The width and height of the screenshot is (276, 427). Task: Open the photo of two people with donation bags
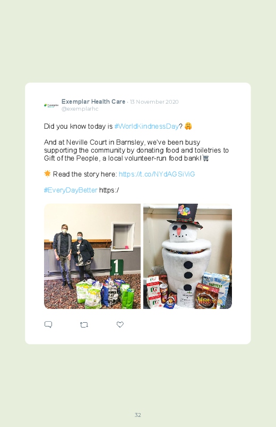[x=92, y=256]
